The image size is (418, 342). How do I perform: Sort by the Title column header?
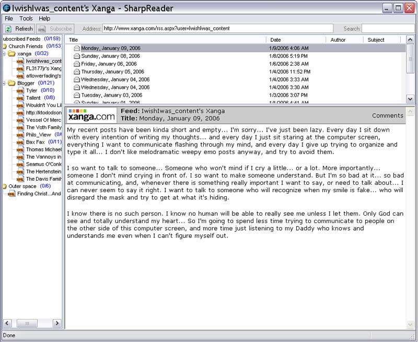pyautogui.click(x=166, y=40)
